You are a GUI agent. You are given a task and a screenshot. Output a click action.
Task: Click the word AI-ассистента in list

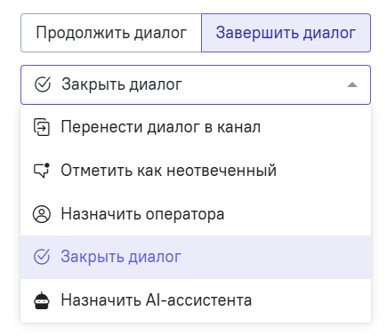pos(198,300)
